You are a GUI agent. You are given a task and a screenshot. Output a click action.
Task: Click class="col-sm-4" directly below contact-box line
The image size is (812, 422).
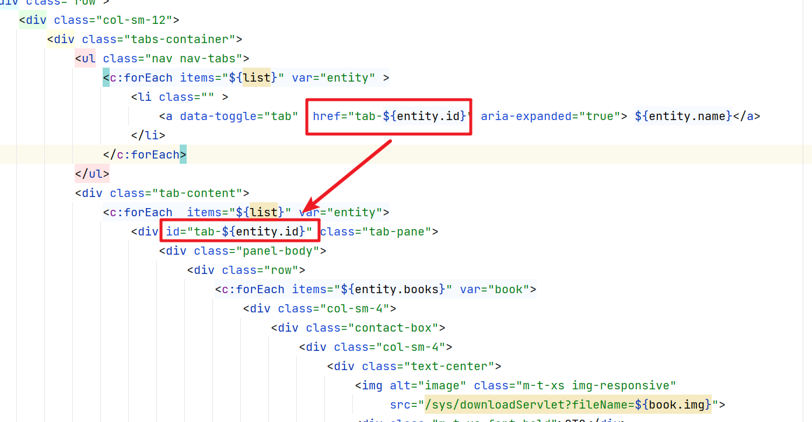tap(390, 347)
